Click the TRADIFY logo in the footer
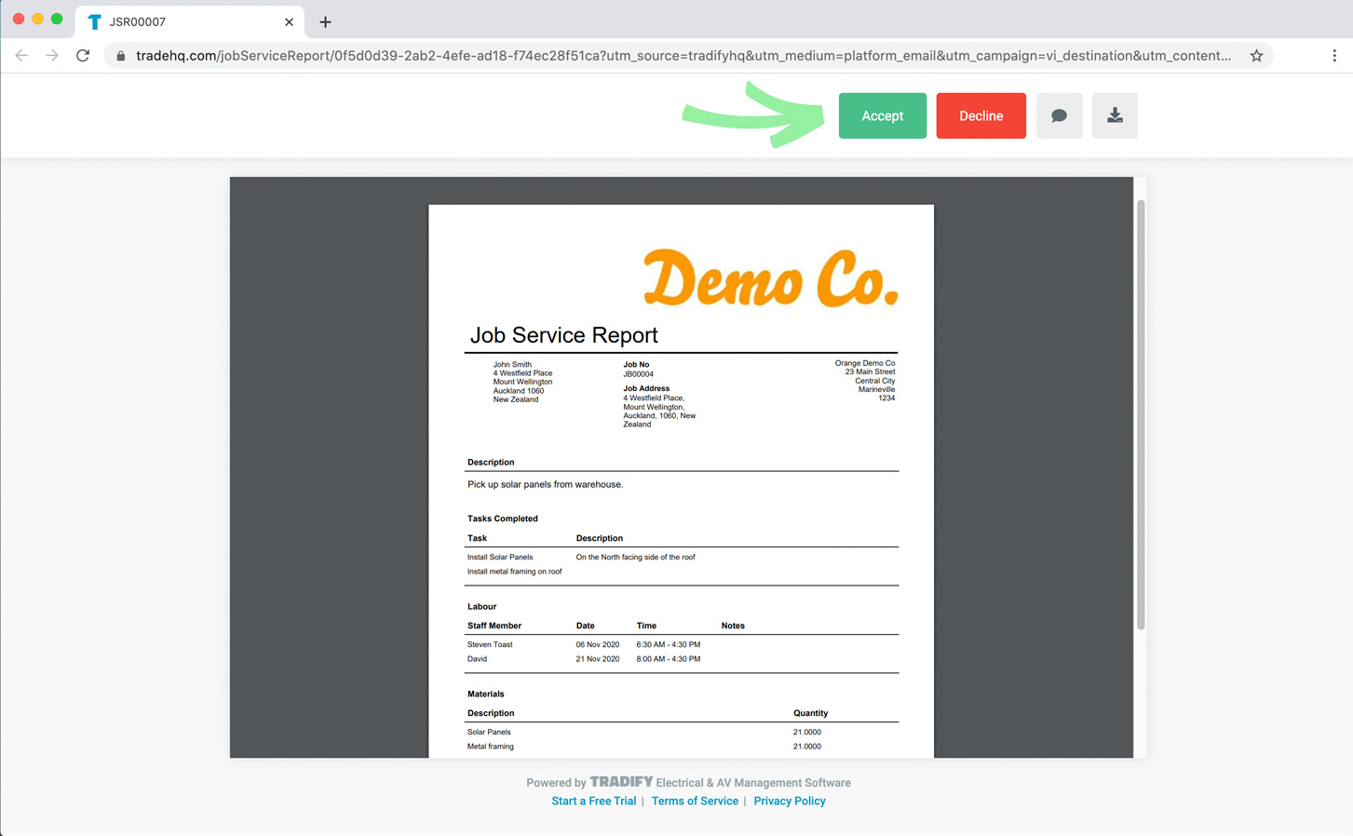This screenshot has width=1353, height=836. pyautogui.click(x=621, y=782)
